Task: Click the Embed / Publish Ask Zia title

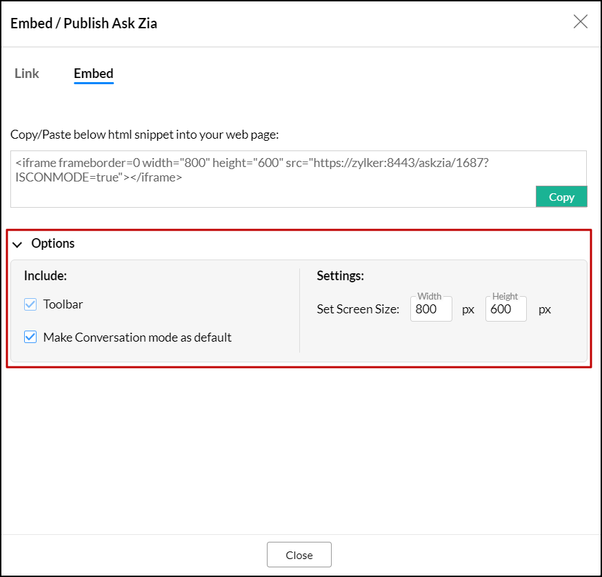Action: pos(83,23)
